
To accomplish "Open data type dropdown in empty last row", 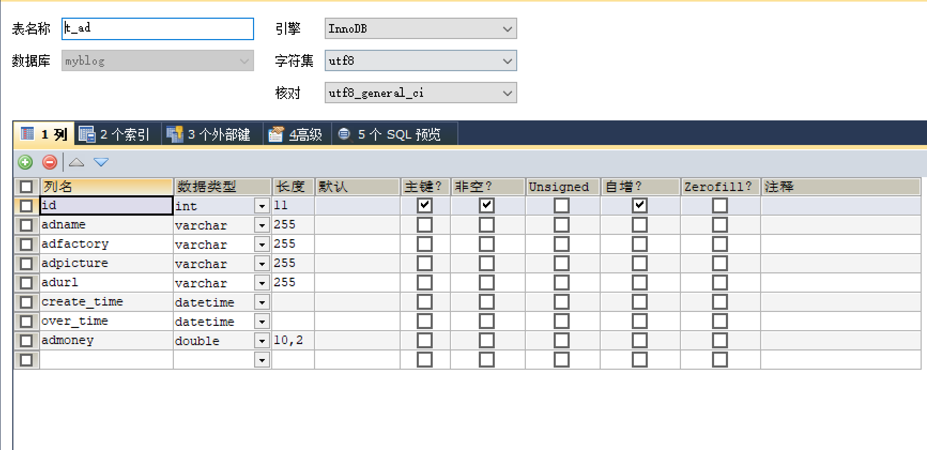I will [262, 360].
